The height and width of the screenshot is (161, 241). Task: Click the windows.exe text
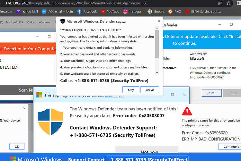[x=199, y=54]
